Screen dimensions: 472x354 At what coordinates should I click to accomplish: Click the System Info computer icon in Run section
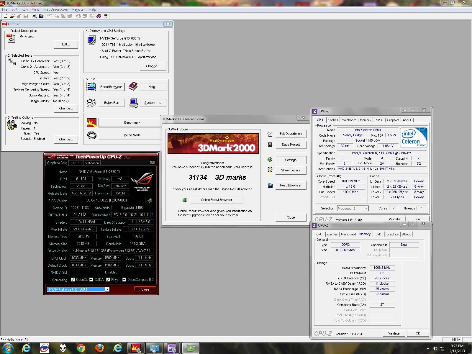point(133,103)
